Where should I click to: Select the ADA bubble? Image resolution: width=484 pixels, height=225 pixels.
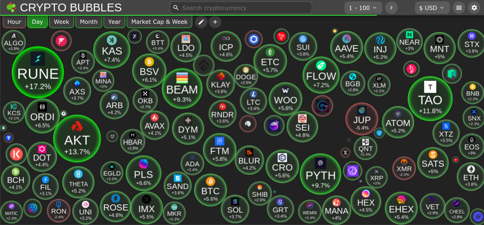tap(192, 163)
